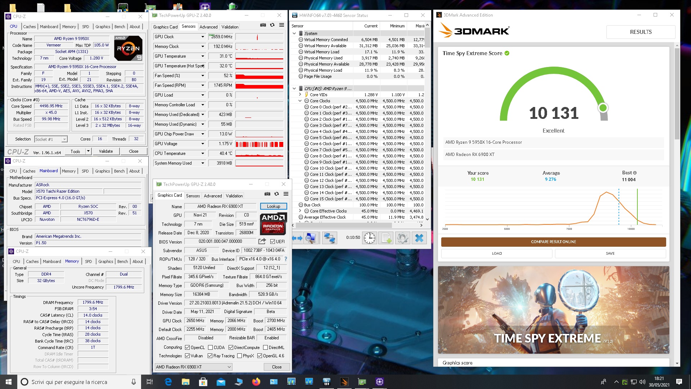Screen dimensions: 691x389
Task: Switch to SPD tab in bottom CPU-Z Memory window
Action: pos(89,261)
